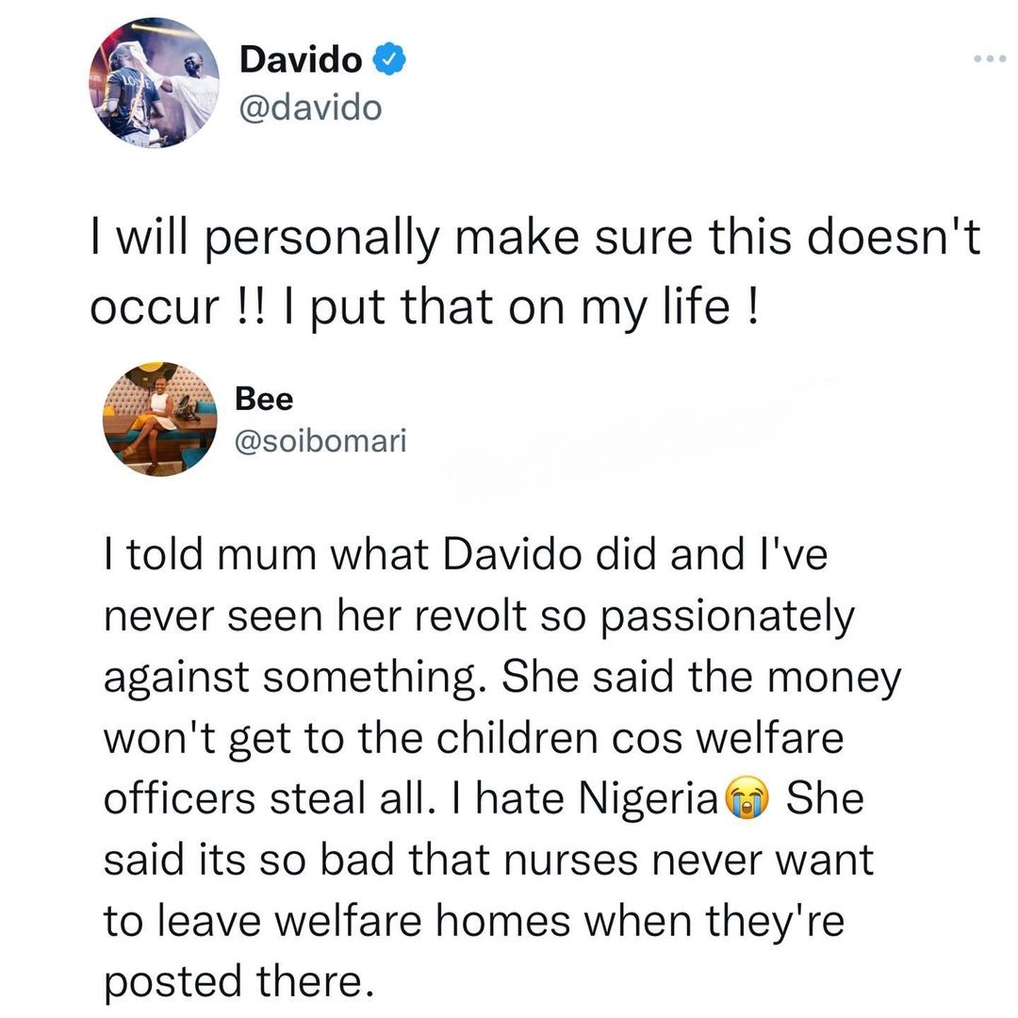Image resolution: width=1018 pixels, height=1018 pixels.
Task: Open the @soibomari handle
Action: pyautogui.click(x=320, y=440)
